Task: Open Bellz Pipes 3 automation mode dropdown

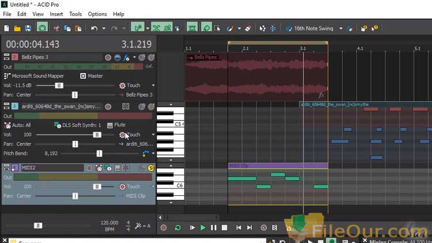Action: pyautogui.click(x=153, y=85)
